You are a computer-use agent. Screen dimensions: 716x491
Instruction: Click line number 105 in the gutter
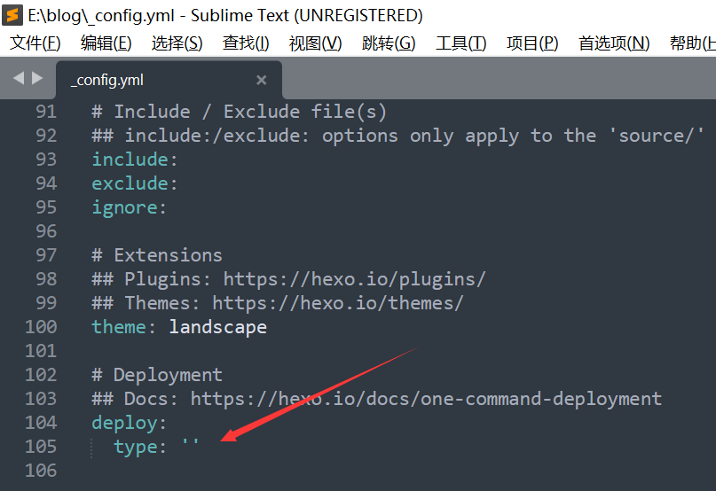41,447
